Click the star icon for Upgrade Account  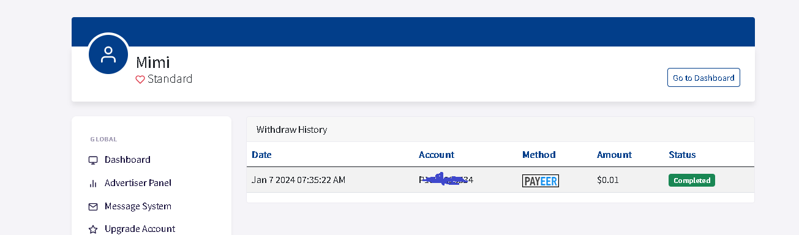click(x=93, y=229)
